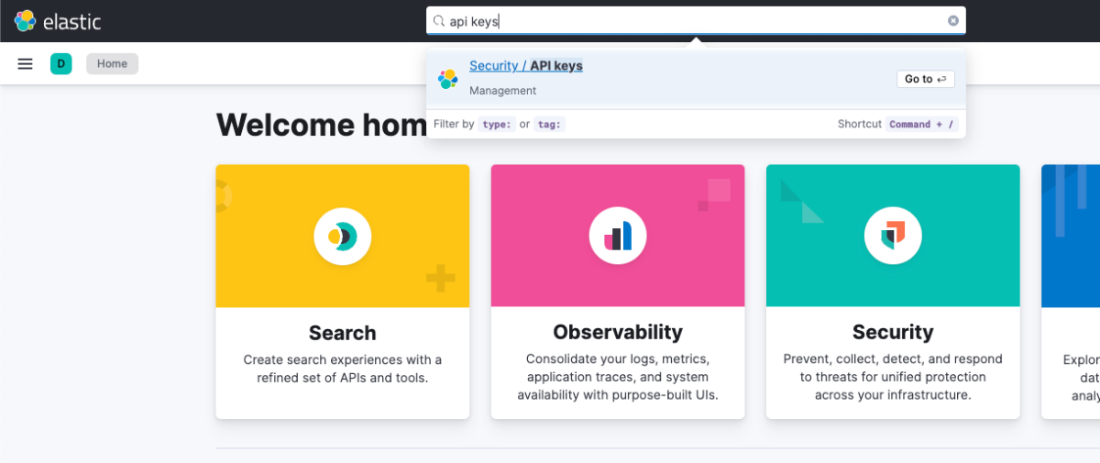1100x463 pixels.
Task: Click the Search solution circular icon
Action: [342, 237]
